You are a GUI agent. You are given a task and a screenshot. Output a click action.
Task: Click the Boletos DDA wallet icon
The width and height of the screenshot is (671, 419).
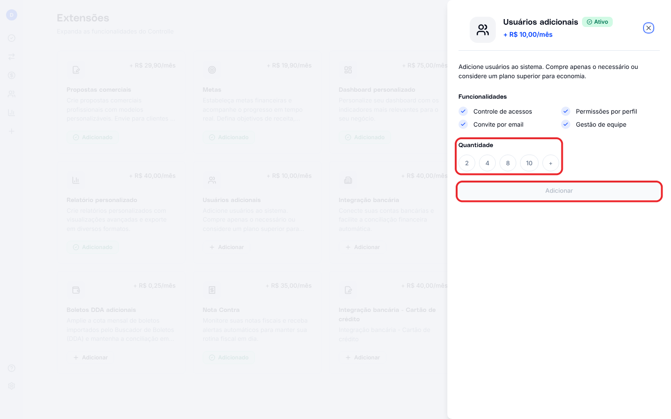(76, 290)
